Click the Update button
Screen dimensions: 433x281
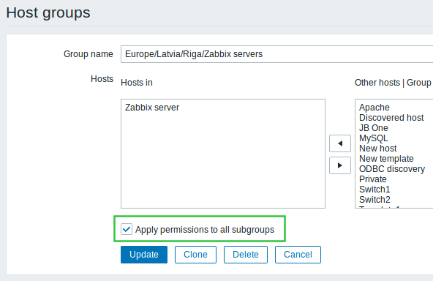pos(144,255)
